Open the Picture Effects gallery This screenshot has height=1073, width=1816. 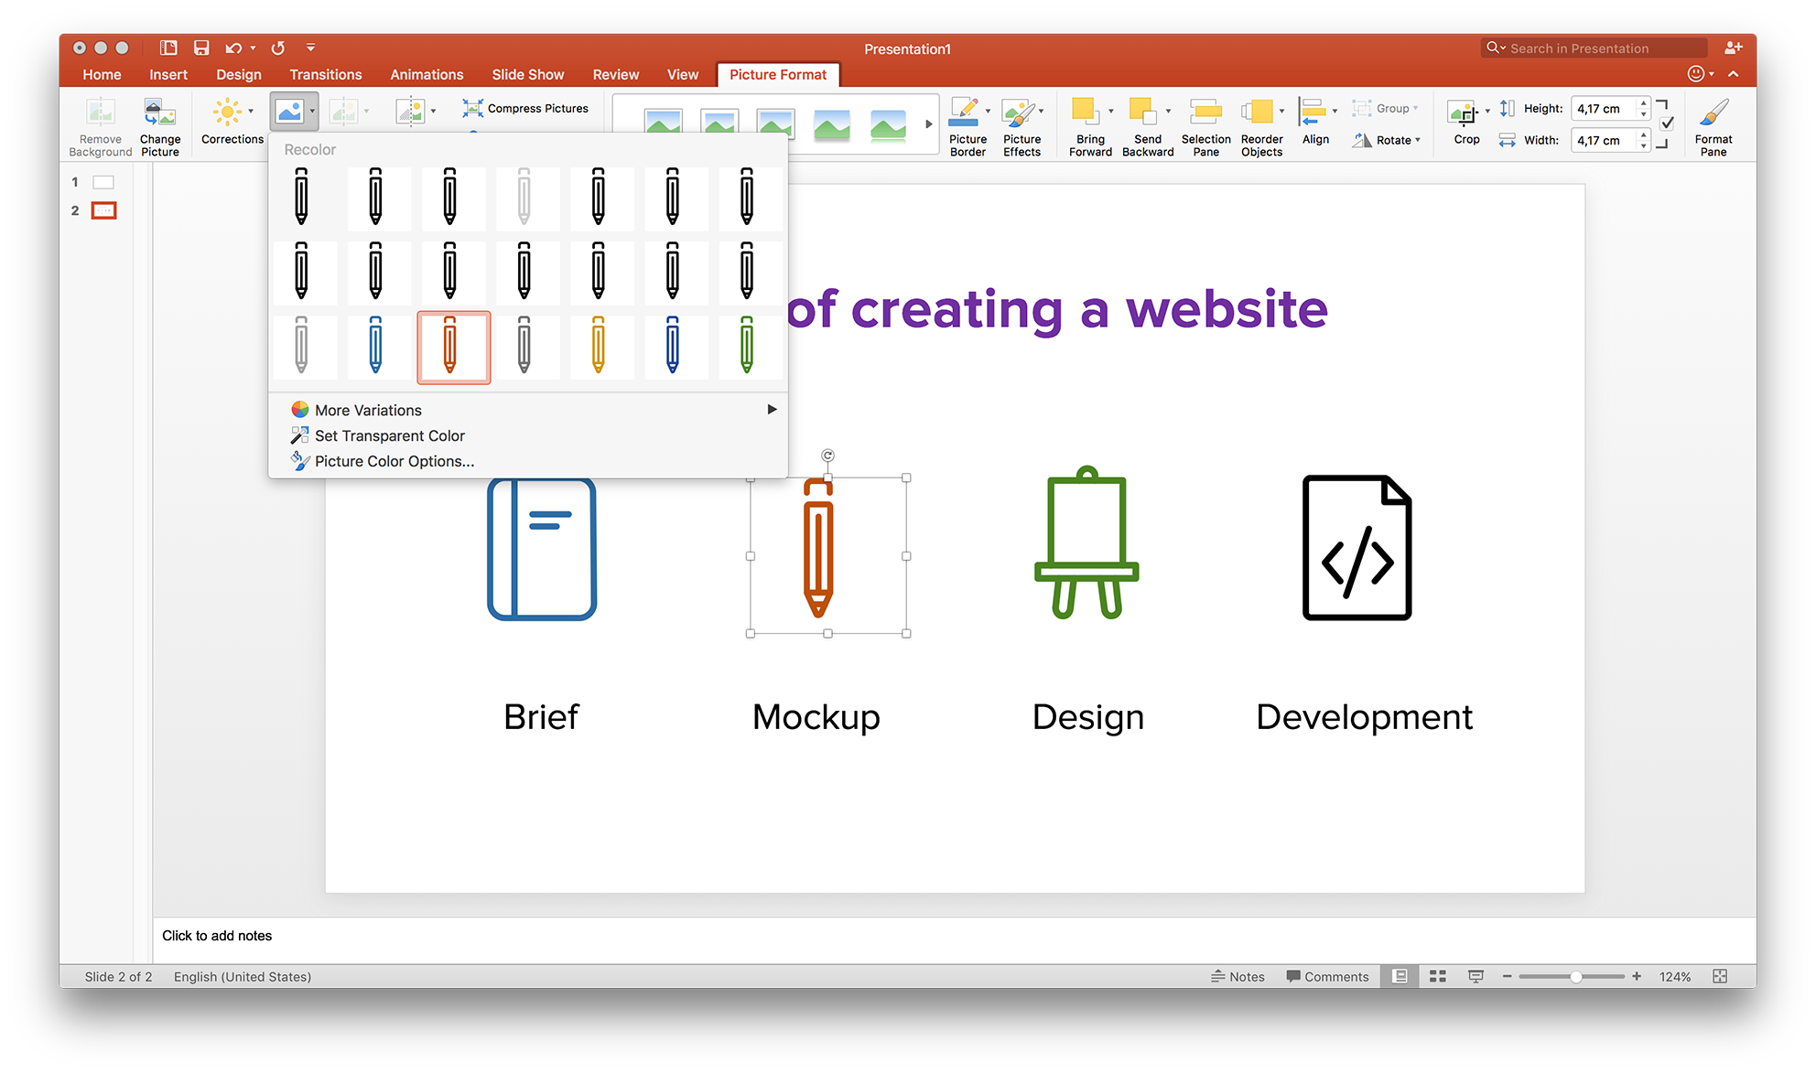[x=1022, y=123]
